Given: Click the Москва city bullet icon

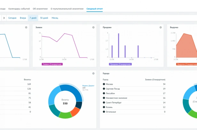Looking at the screenshot, I should 104,84.
